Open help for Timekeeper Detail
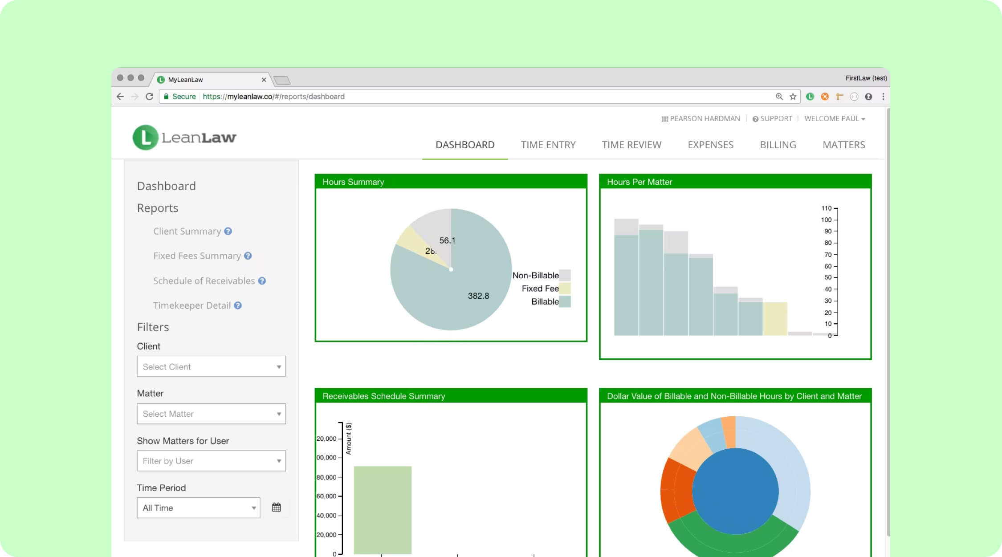Viewport: 1002px width, 557px height. (238, 305)
